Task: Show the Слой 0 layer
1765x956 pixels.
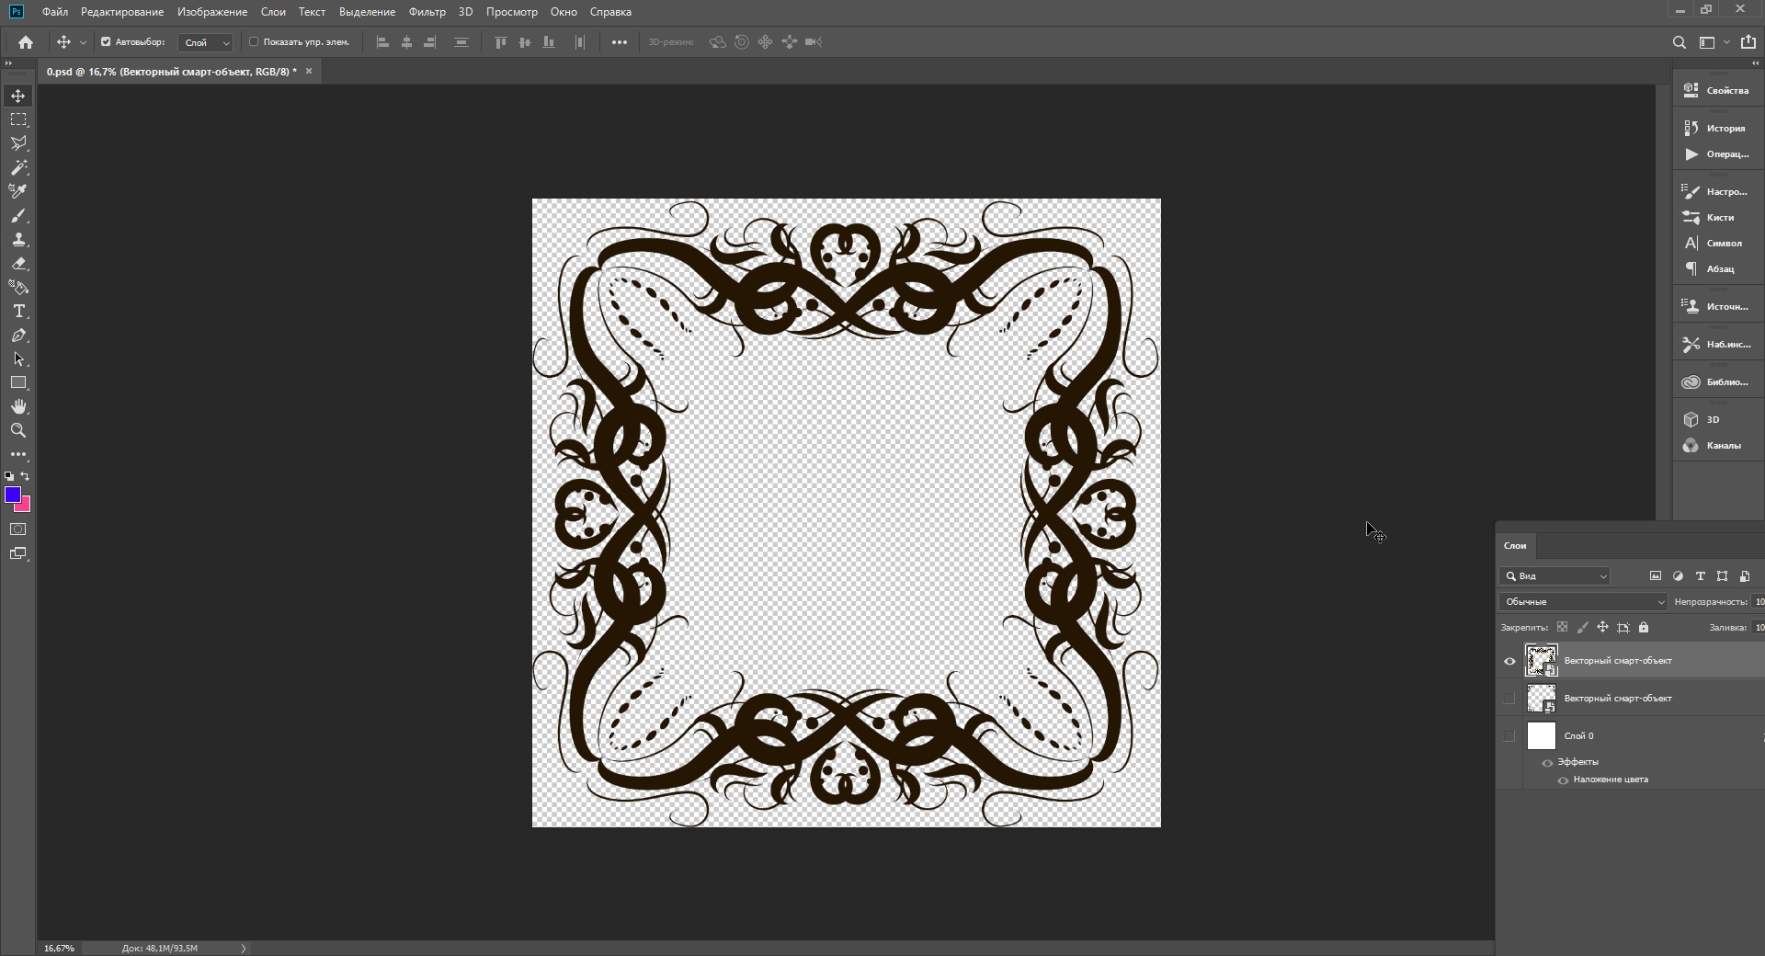Action: pos(1509,736)
